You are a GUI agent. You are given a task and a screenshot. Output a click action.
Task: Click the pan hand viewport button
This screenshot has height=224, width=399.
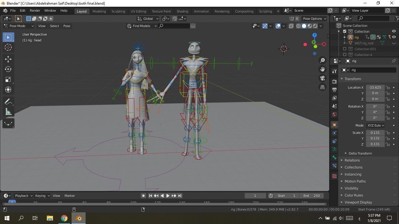pyautogui.click(x=322, y=69)
